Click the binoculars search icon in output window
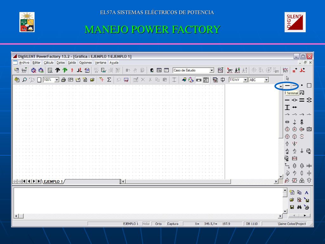Viewport: 325px width, 244px height. 299,207
